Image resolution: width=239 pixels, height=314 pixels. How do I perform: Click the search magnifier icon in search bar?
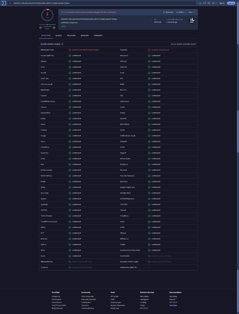[x=11, y=3]
